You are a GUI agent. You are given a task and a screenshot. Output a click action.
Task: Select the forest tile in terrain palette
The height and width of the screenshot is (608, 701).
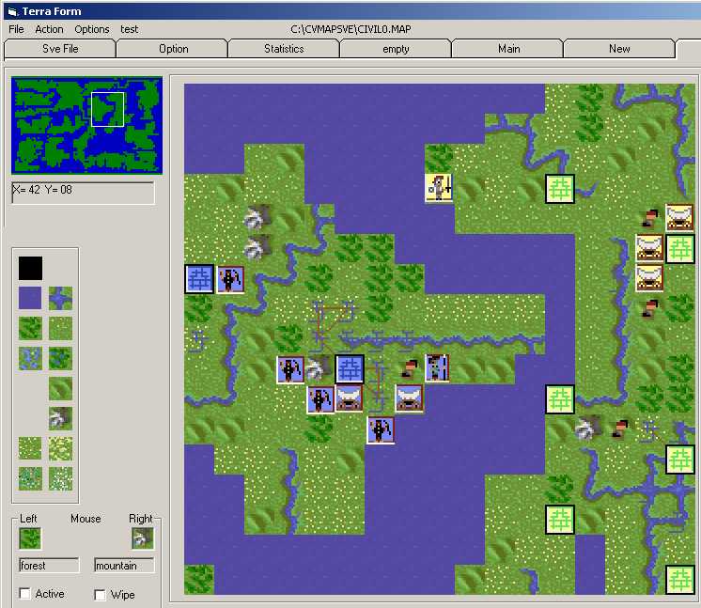click(30, 328)
